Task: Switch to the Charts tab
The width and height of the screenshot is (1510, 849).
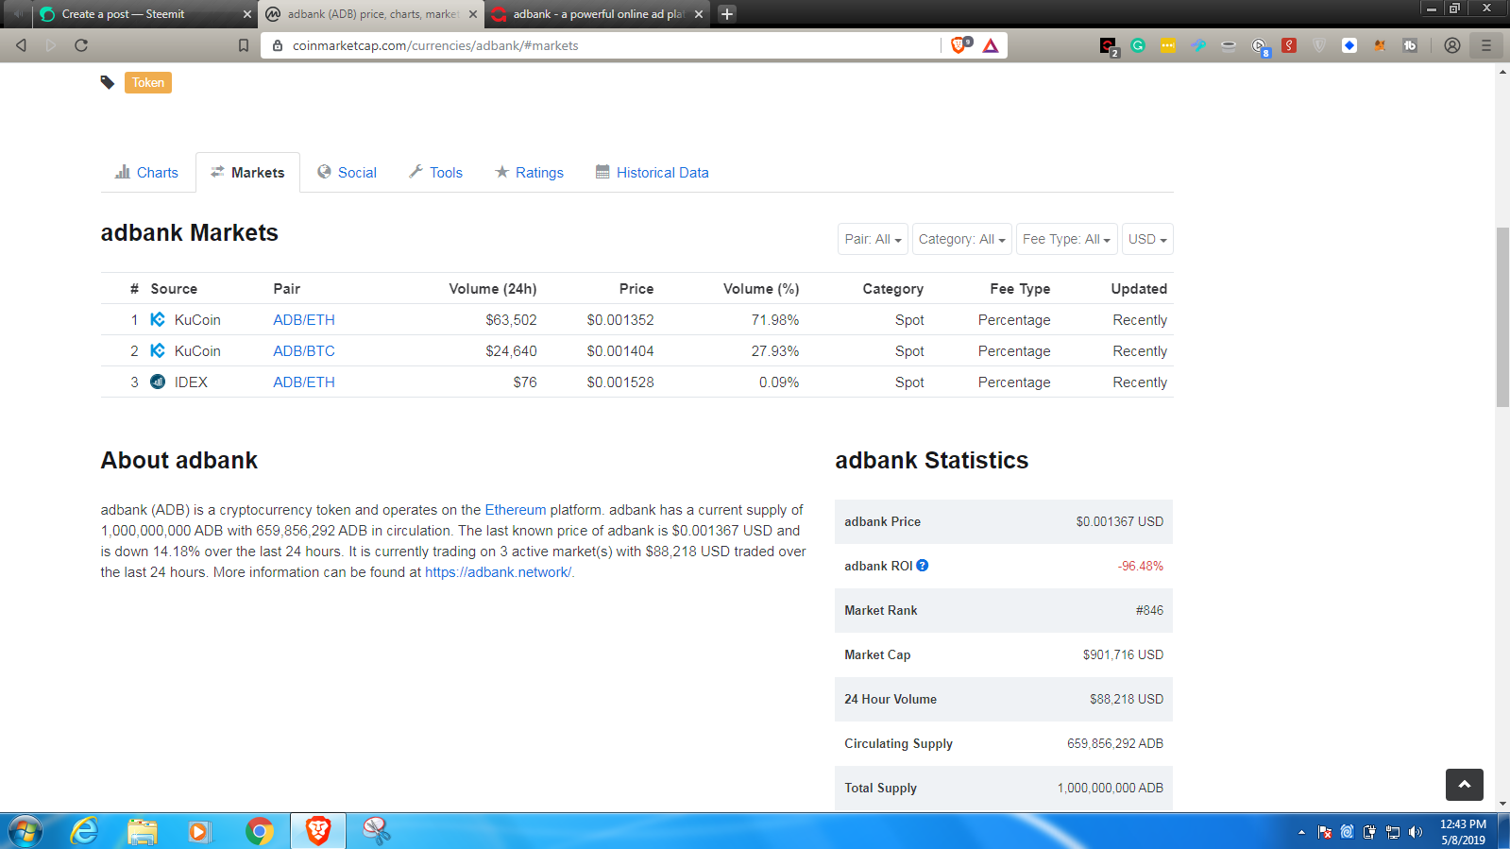Action: click(x=146, y=173)
